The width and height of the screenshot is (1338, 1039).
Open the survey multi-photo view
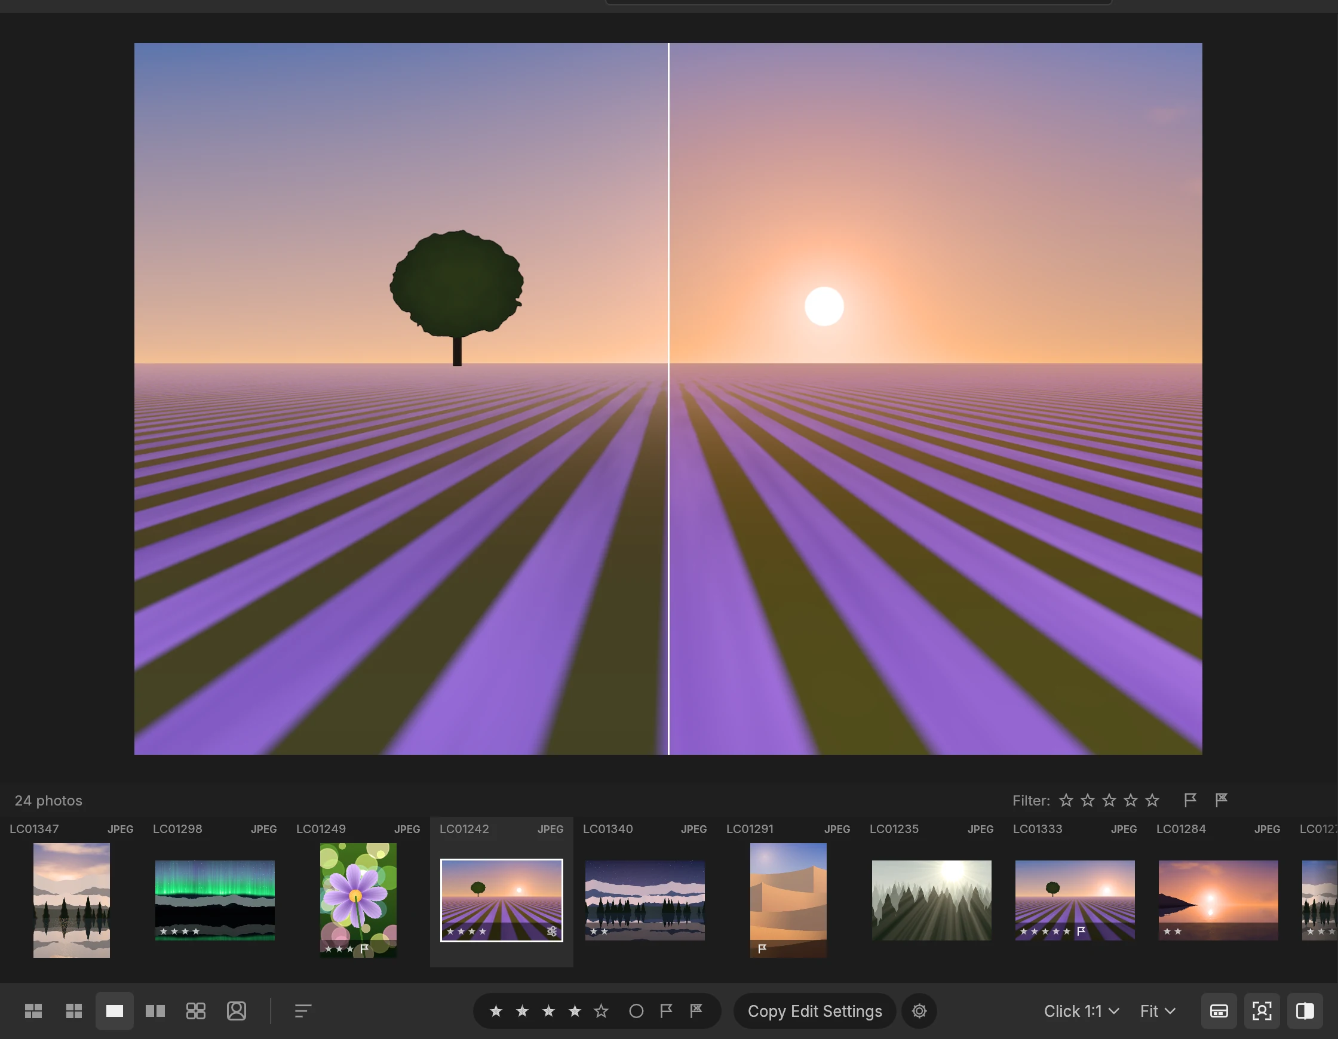click(195, 1011)
